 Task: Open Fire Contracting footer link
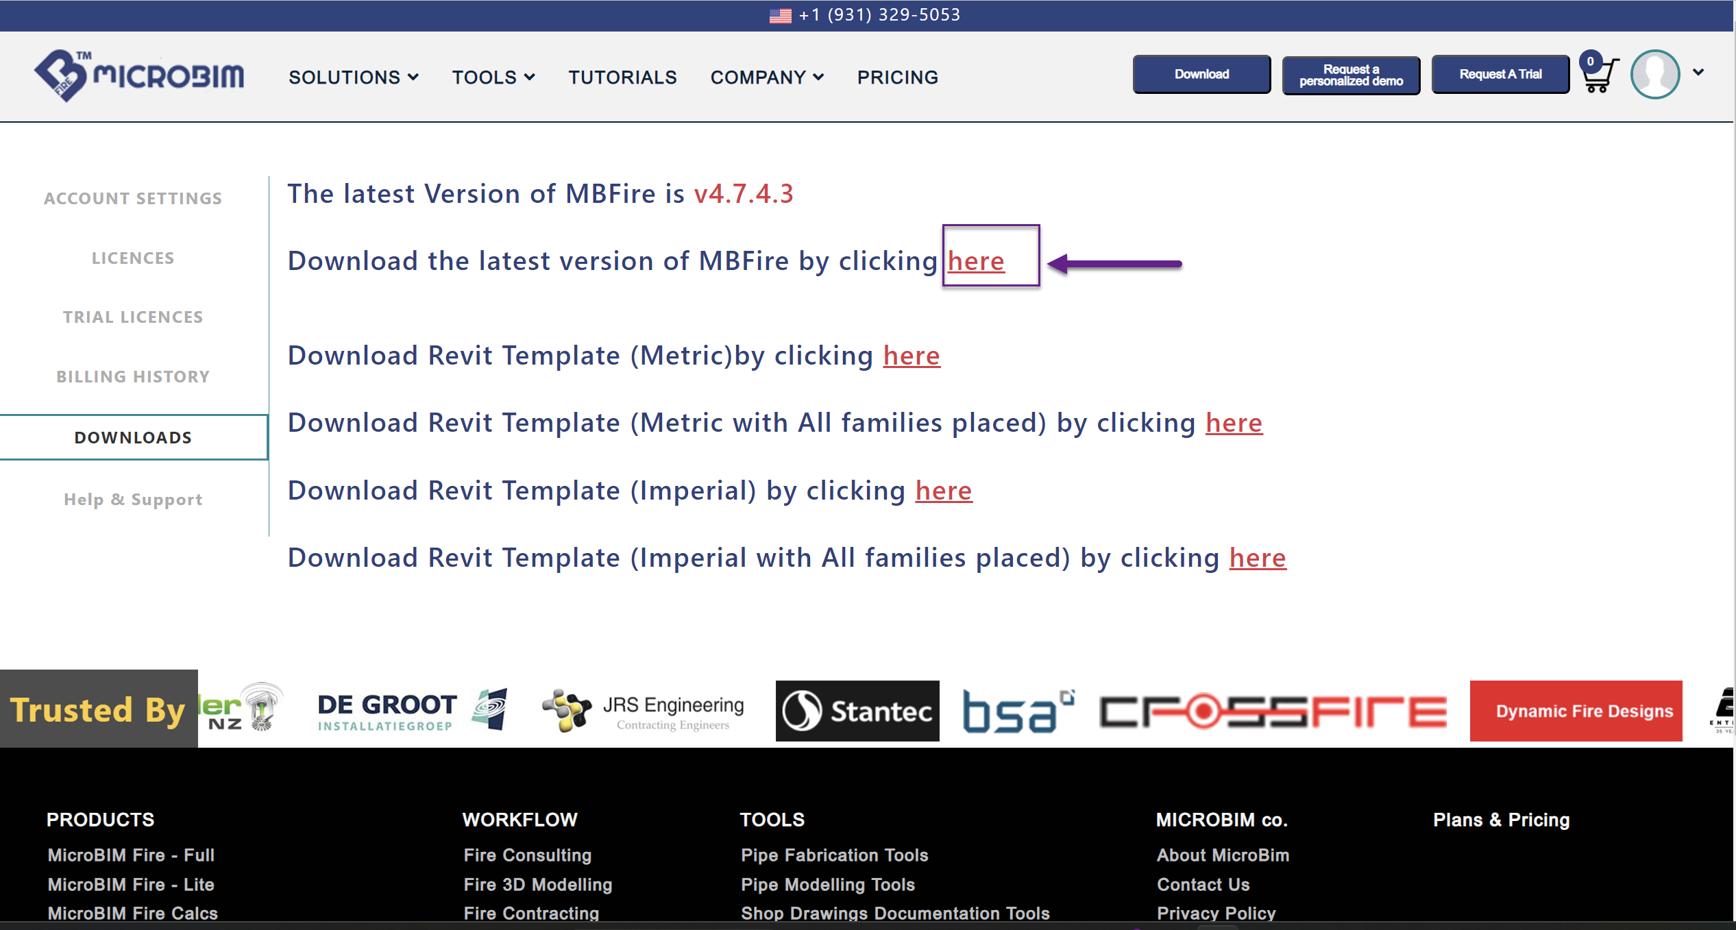[531, 914]
